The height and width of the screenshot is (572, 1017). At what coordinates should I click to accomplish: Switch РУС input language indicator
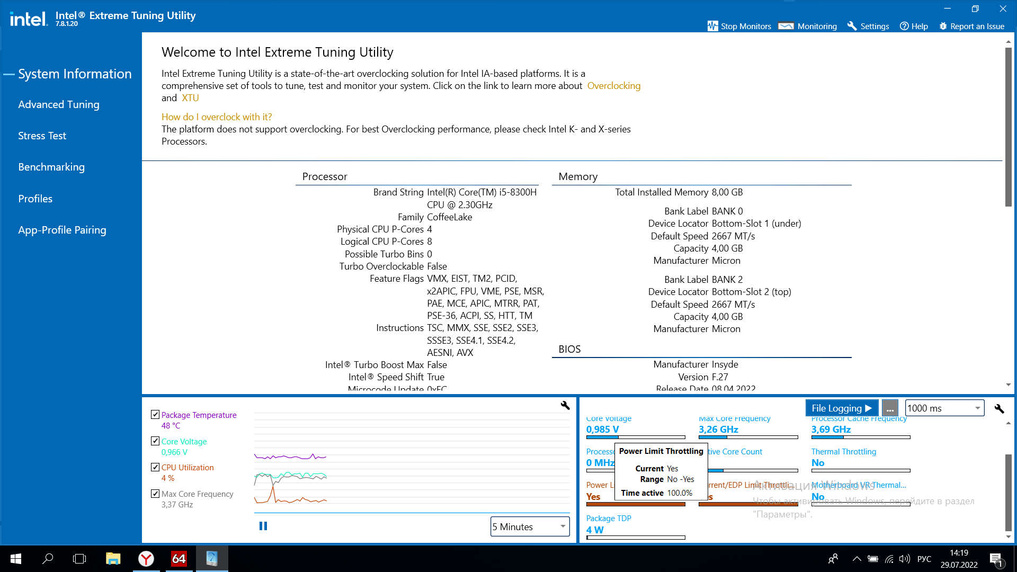(924, 559)
